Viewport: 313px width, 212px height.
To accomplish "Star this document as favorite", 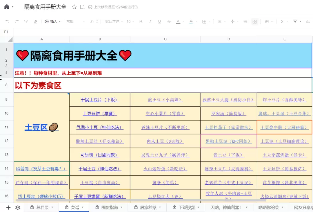I will coord(74,7).
